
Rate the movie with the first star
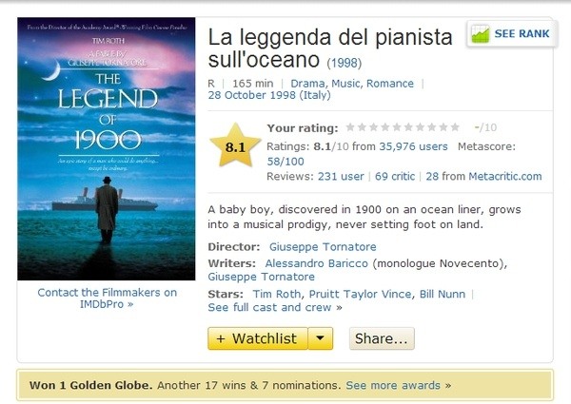click(350, 127)
